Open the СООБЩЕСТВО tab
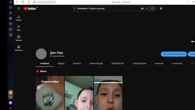 coord(140,64)
